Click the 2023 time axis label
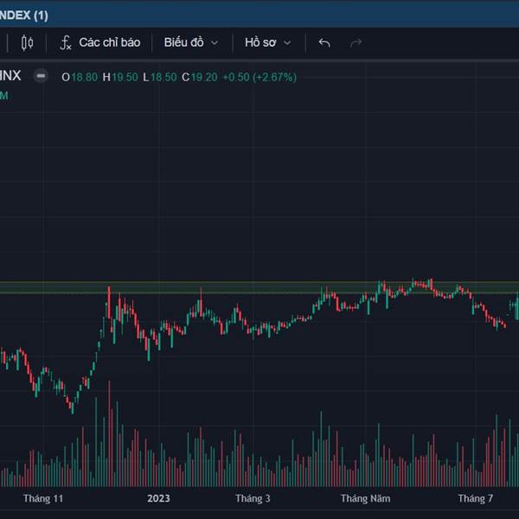This screenshot has width=519, height=519. pyautogui.click(x=158, y=498)
